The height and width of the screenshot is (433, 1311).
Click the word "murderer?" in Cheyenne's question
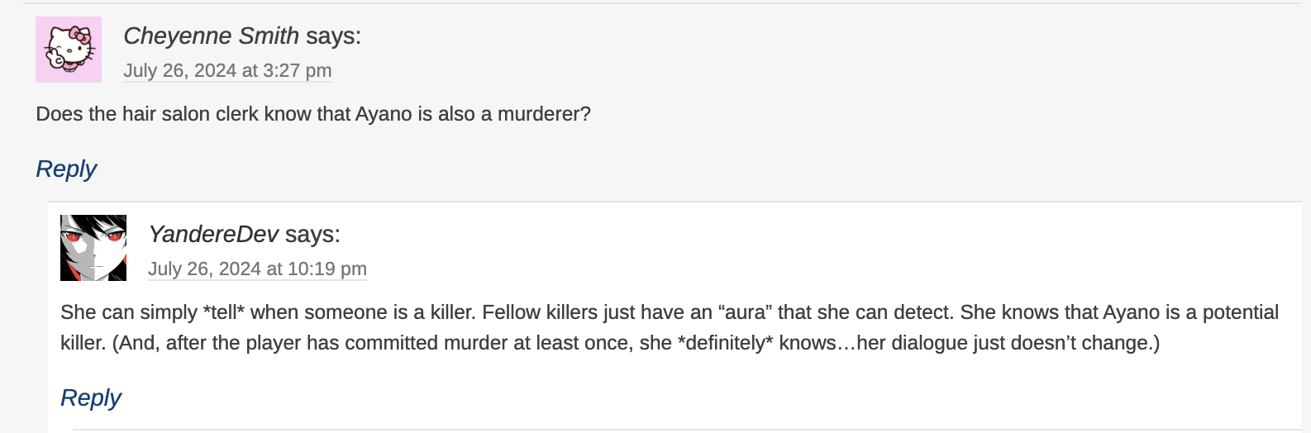[x=544, y=114]
